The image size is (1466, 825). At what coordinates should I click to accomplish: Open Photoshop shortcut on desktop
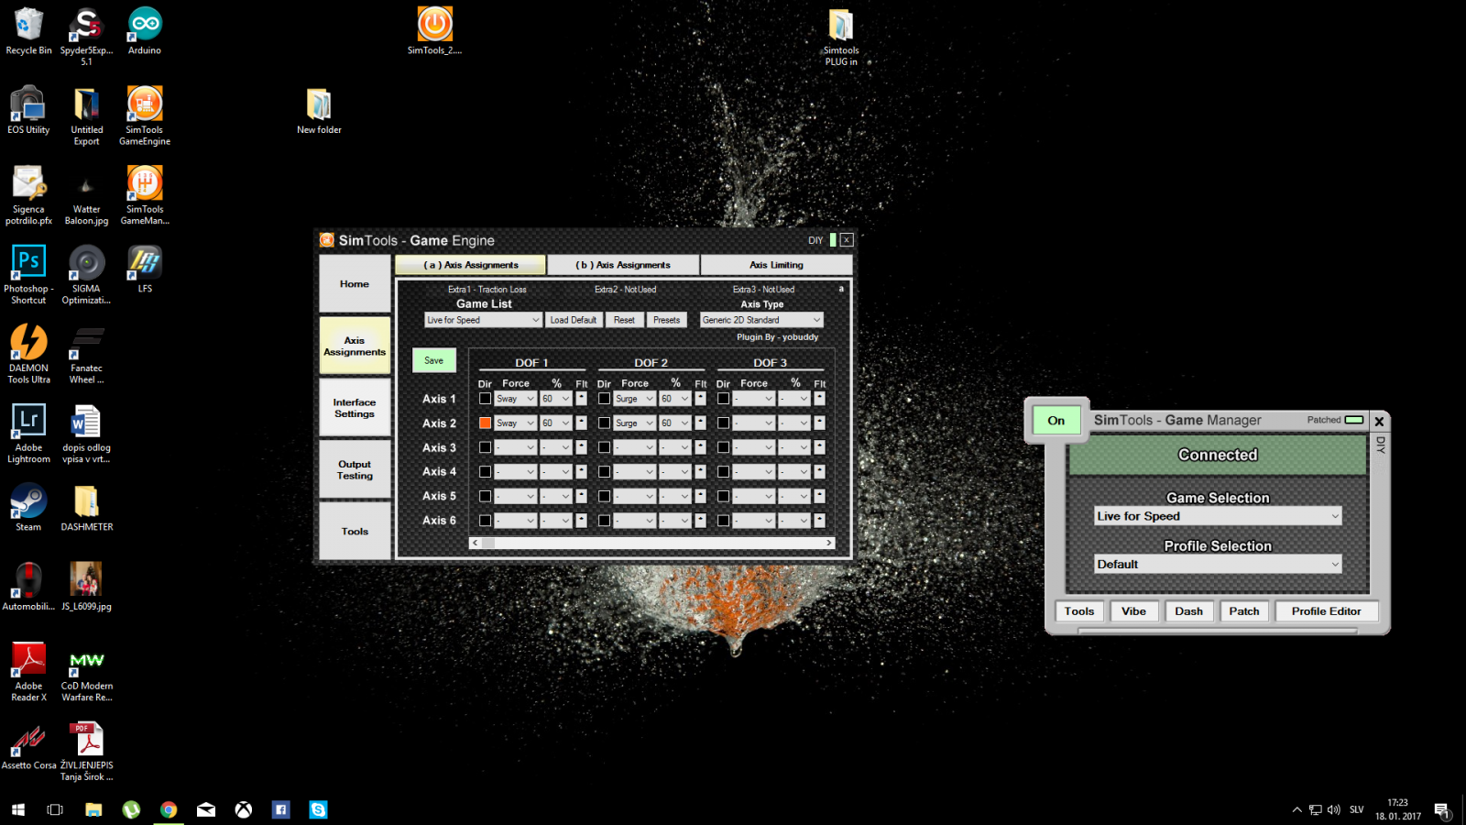tap(28, 275)
